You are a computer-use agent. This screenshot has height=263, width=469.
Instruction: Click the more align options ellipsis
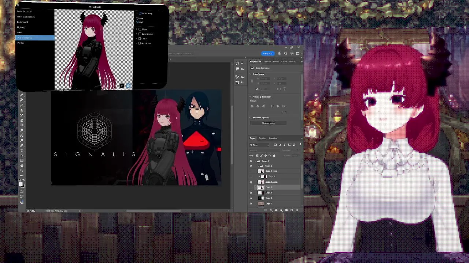tap(285, 112)
